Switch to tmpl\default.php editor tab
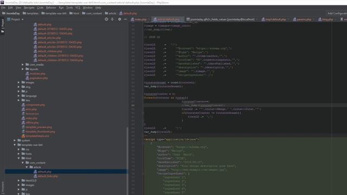347x195 pixels. click(275, 19)
